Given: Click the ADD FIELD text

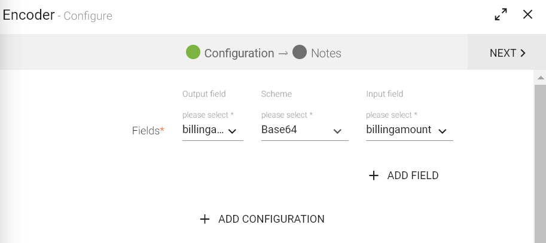Looking at the screenshot, I should (x=413, y=176).
